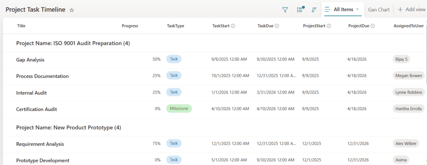This screenshot has width=427, height=165.
Task: Select the Lynne Robbins person chip
Action: [409, 92]
